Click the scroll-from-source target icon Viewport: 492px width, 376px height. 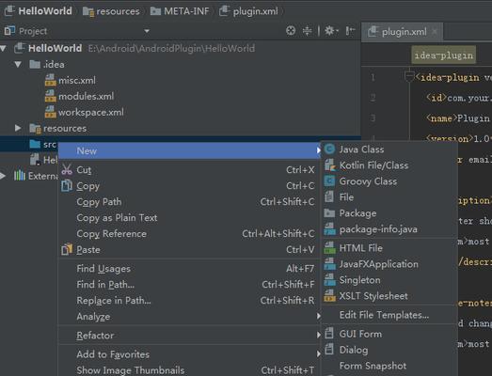click(291, 31)
